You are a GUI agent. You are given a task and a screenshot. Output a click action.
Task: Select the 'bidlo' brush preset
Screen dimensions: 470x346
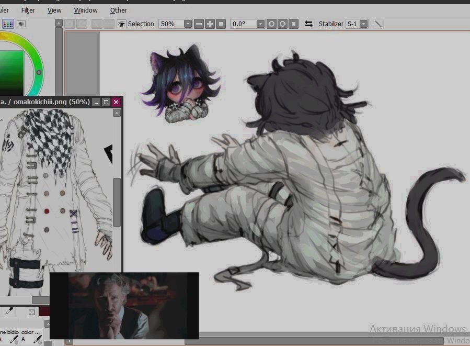(x=10, y=336)
